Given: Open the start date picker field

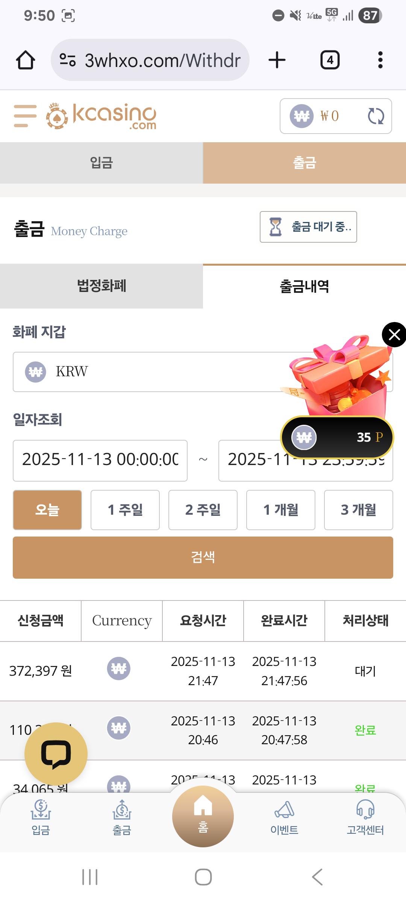Looking at the screenshot, I should point(100,460).
